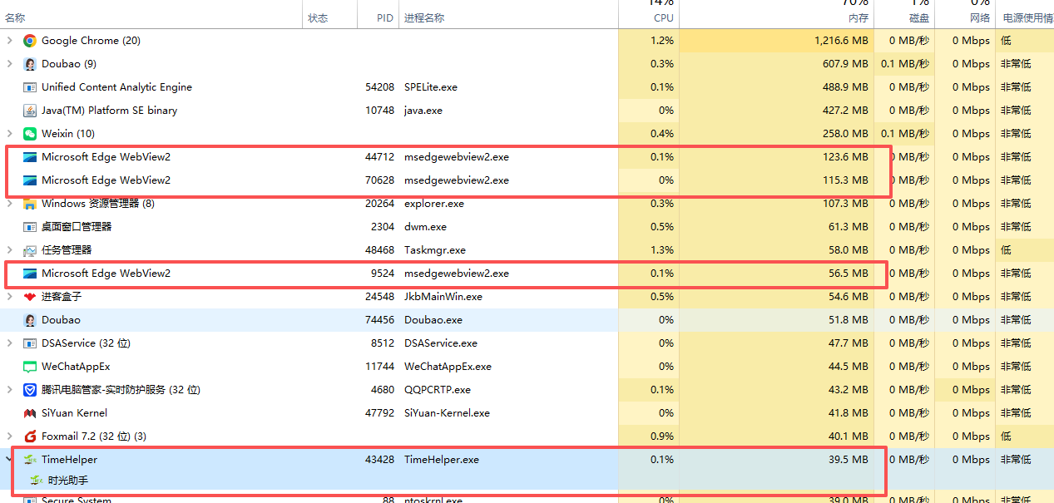Click the Google Chrome process icon
This screenshot has height=503, width=1054.
30,41
